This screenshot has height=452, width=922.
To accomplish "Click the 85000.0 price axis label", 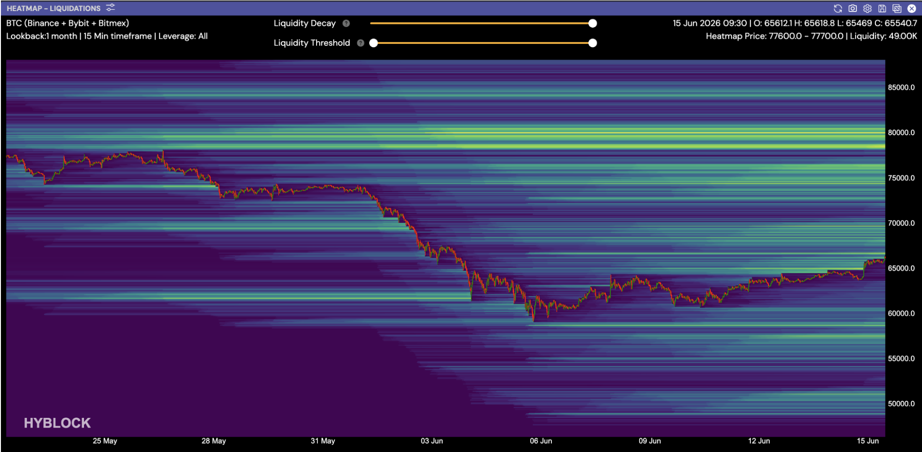I will pyautogui.click(x=901, y=88).
